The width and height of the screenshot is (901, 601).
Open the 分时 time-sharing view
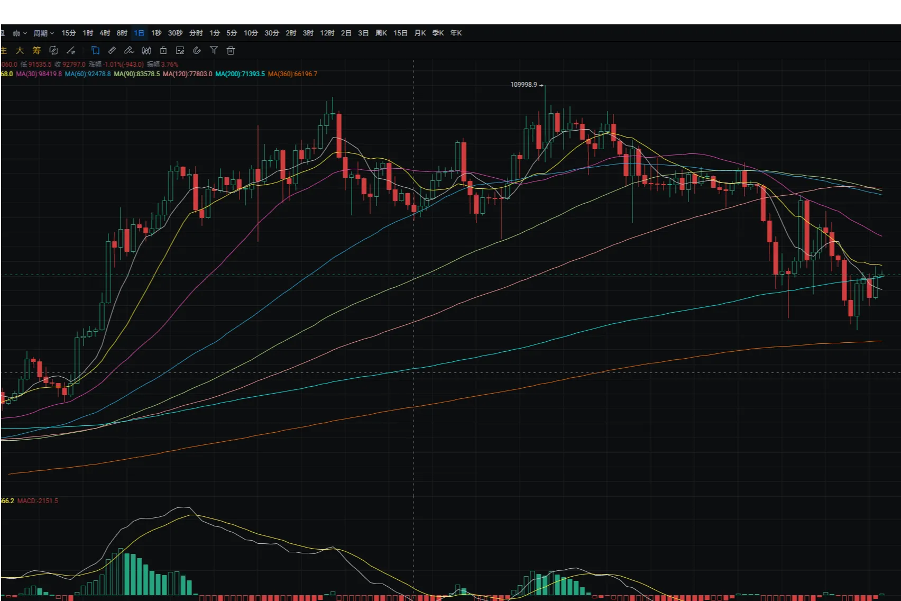pyautogui.click(x=196, y=33)
